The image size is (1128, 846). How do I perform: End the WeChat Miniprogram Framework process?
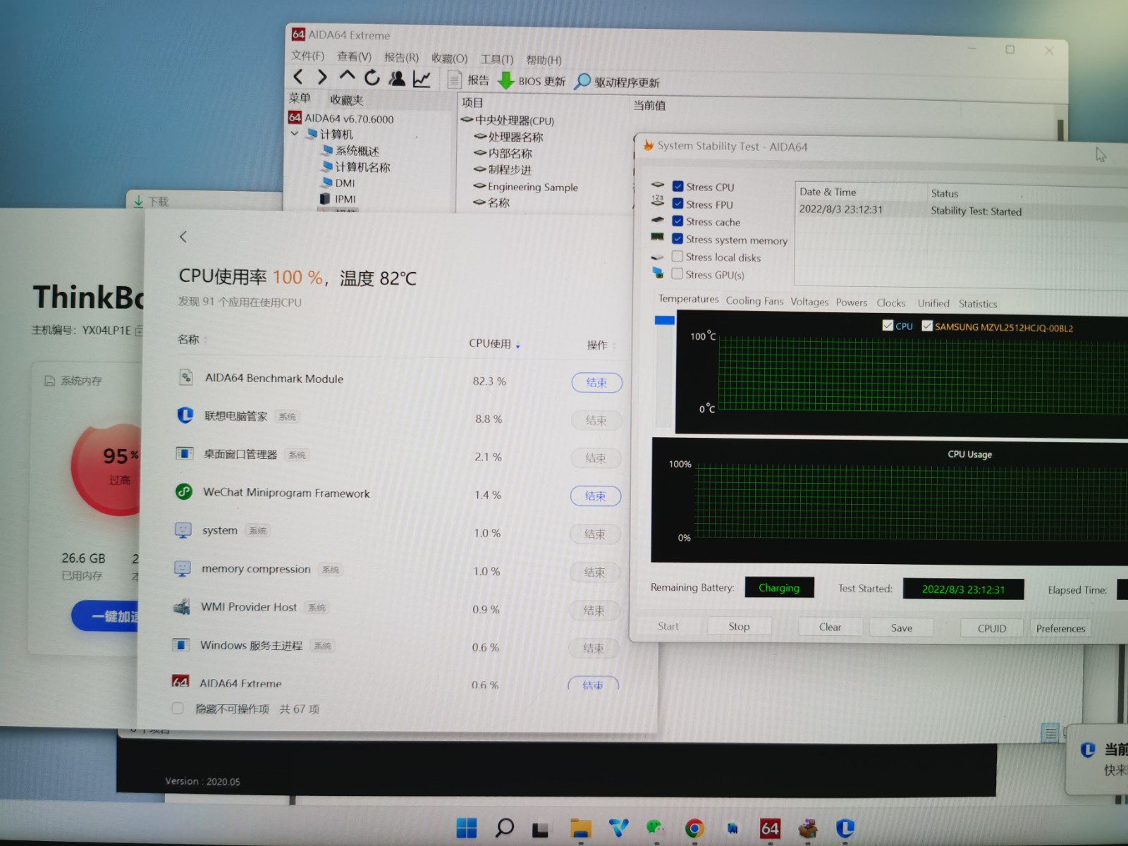coord(595,496)
